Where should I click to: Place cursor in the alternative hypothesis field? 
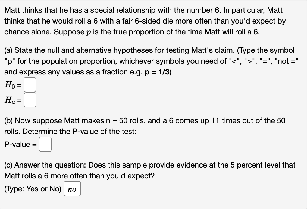coord(30,101)
